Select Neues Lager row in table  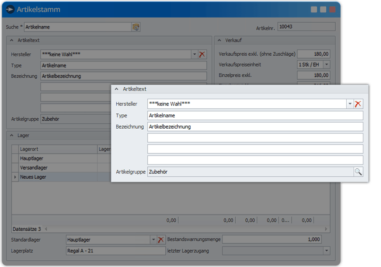[x=61, y=177]
